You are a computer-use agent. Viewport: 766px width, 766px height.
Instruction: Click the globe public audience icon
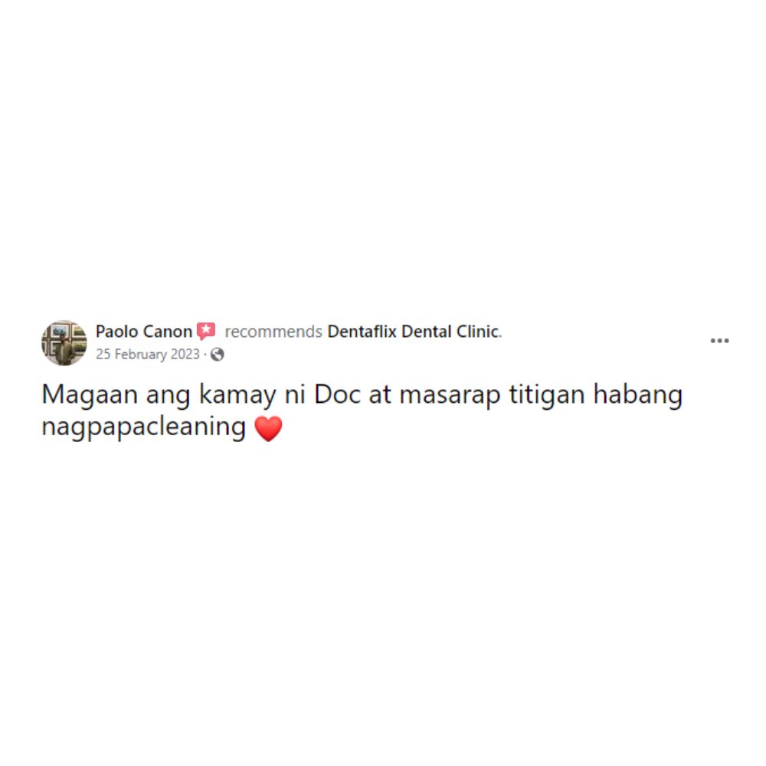point(217,354)
